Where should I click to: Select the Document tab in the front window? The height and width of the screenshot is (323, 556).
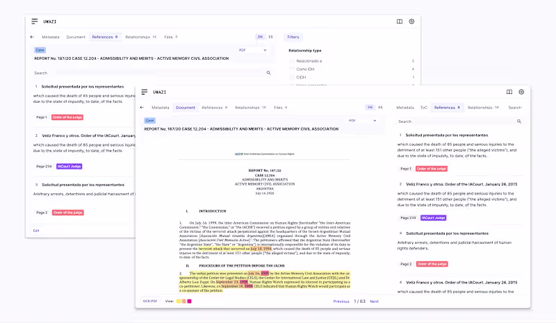point(186,108)
